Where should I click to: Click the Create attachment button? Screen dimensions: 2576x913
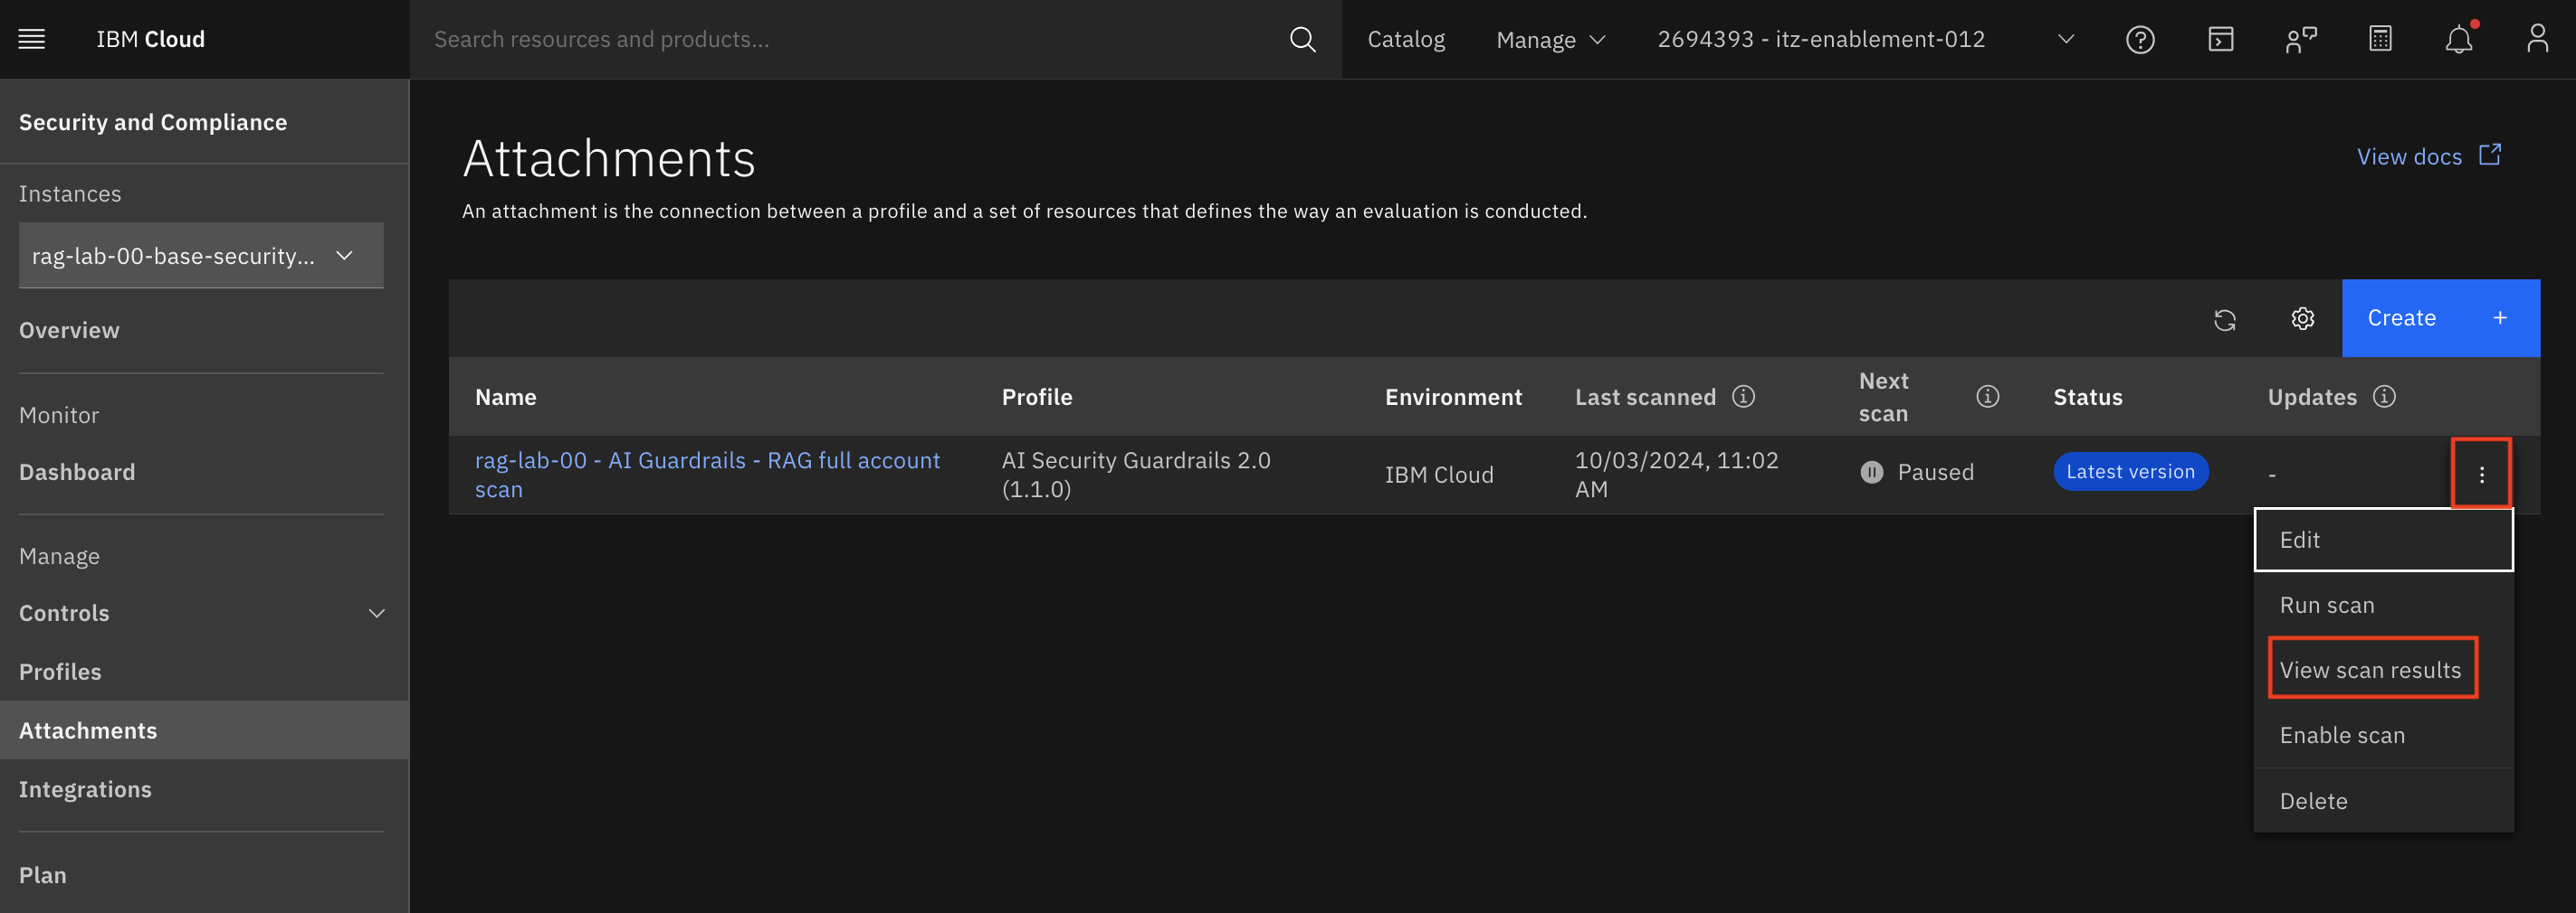(2439, 317)
